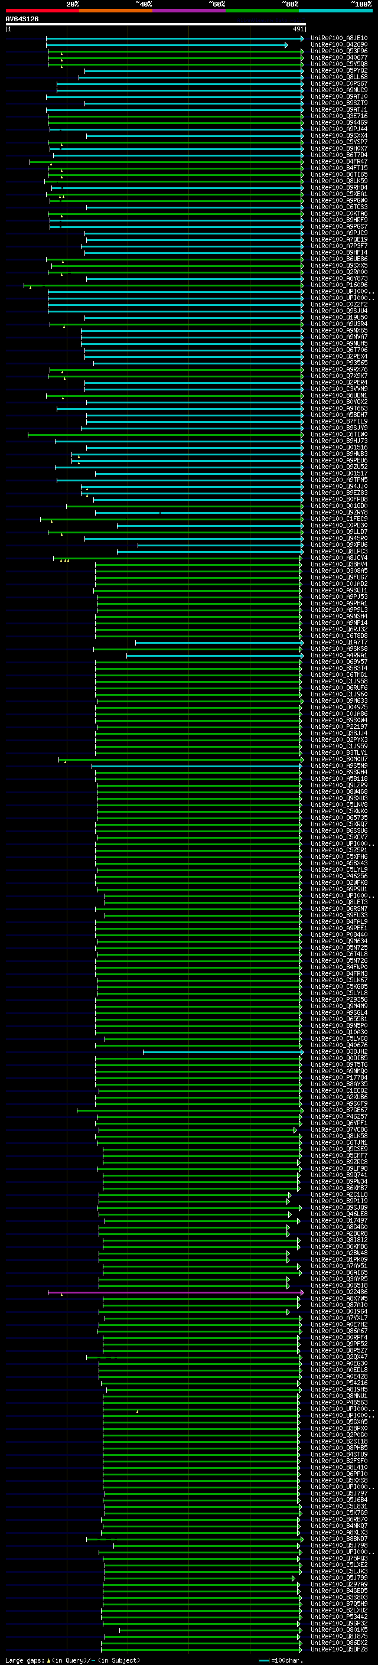This screenshot has height=1665, width=378.
Task: Open UniRef100_Q7X9K7 entry
Action: click(x=339, y=376)
